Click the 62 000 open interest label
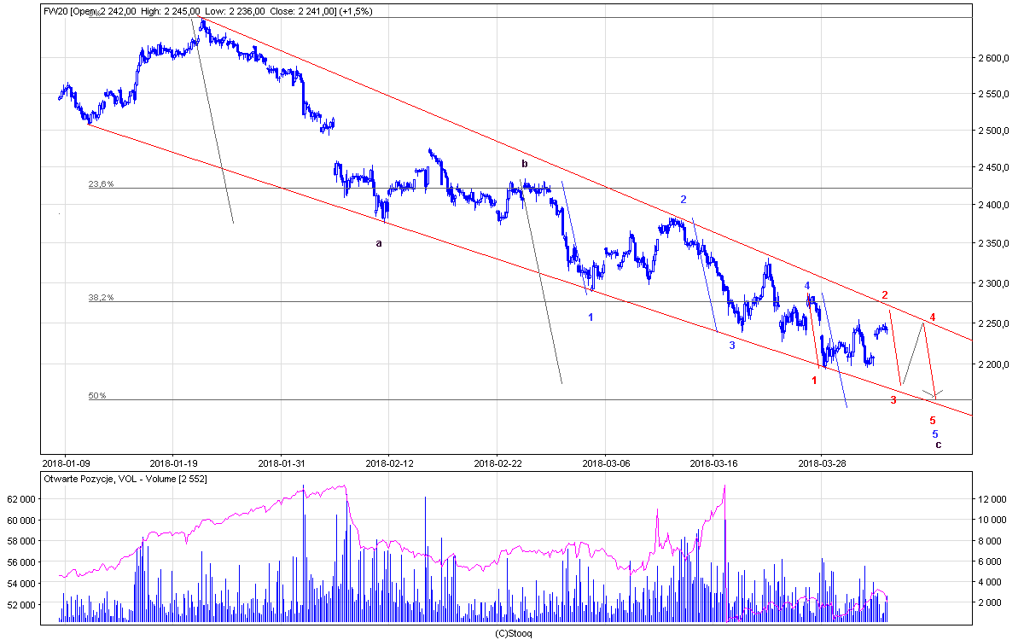The image size is (1024, 640). [22, 498]
